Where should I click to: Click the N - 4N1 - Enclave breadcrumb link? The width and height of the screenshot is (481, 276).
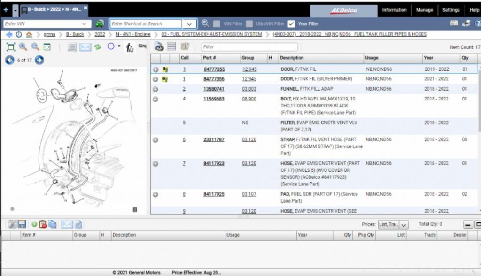click(x=133, y=34)
